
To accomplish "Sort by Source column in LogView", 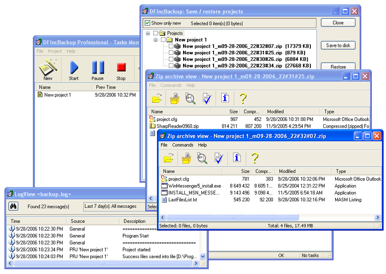I will coord(93,221).
